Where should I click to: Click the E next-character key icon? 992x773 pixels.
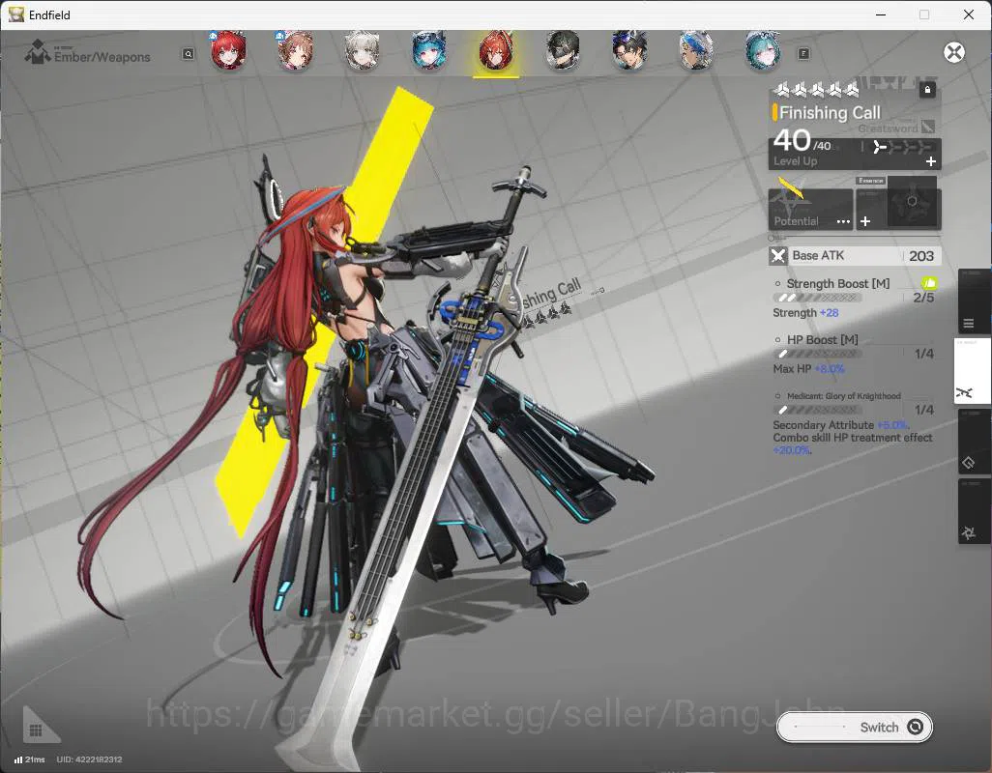[x=803, y=54]
